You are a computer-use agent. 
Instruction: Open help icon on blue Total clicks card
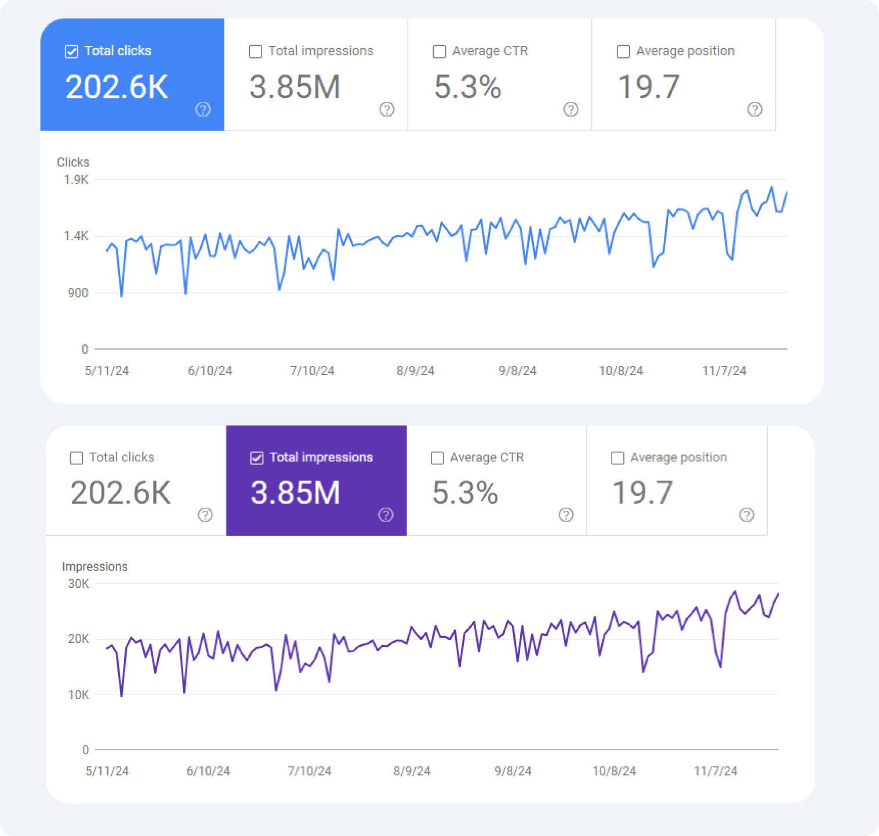click(x=203, y=109)
